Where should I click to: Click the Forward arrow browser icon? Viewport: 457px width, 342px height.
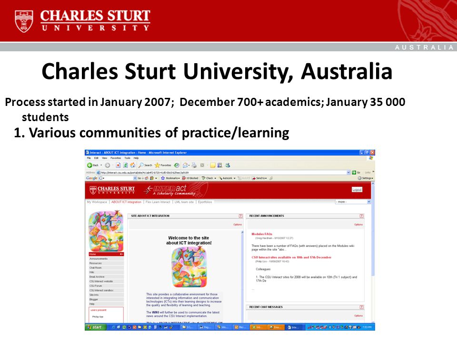tap(107, 165)
